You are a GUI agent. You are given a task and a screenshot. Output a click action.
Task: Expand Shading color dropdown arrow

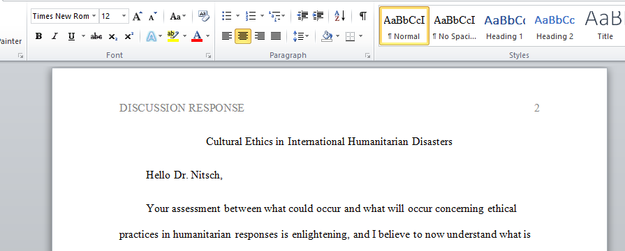338,36
